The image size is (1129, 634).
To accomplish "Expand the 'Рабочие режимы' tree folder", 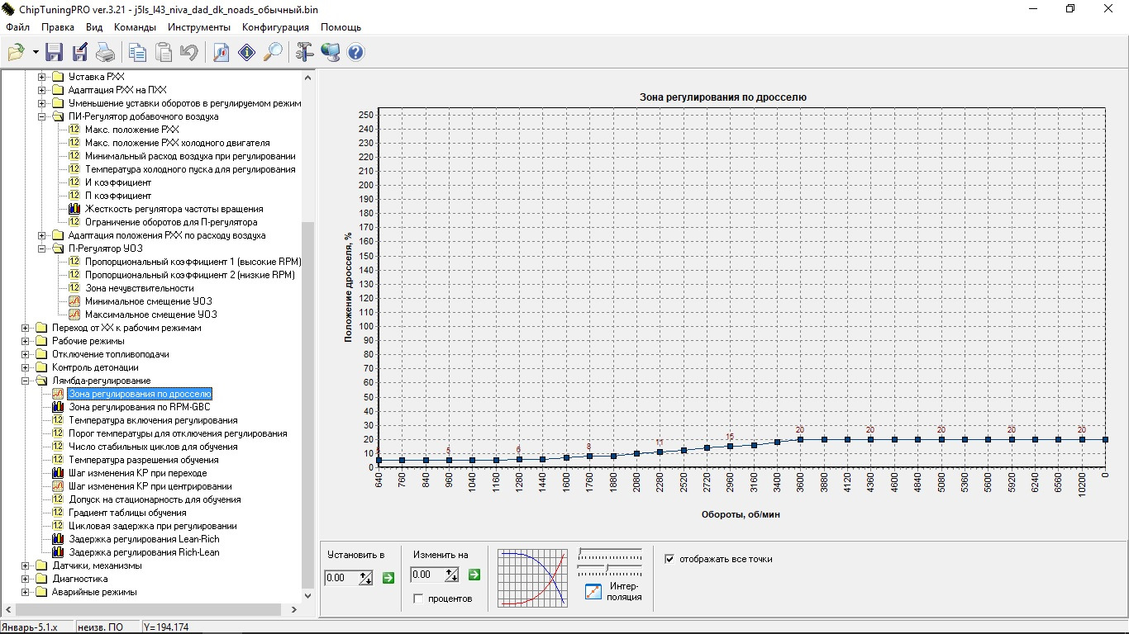I will point(26,341).
